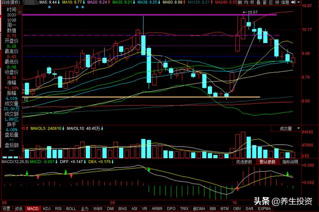Click the DIFF: +0.147 indicator value
Viewport: 319px width, 212px height.
[x=71, y=162]
